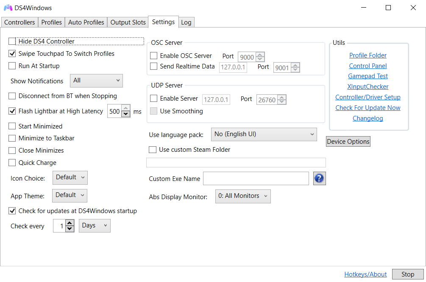Increase the Check every interval number

[x=70, y=223]
